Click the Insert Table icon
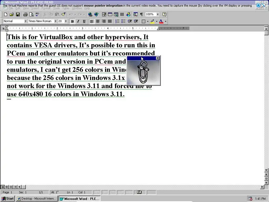Screen dimensions: 269x202 (110, 14)
